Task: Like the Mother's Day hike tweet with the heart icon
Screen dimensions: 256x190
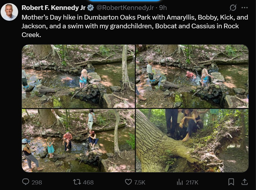Action: pos(128,182)
